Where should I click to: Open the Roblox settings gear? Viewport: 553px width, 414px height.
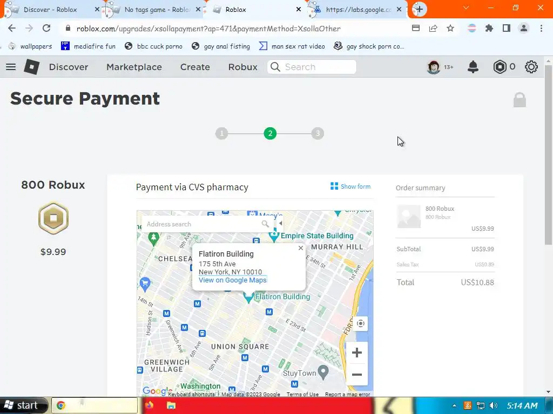(x=531, y=67)
